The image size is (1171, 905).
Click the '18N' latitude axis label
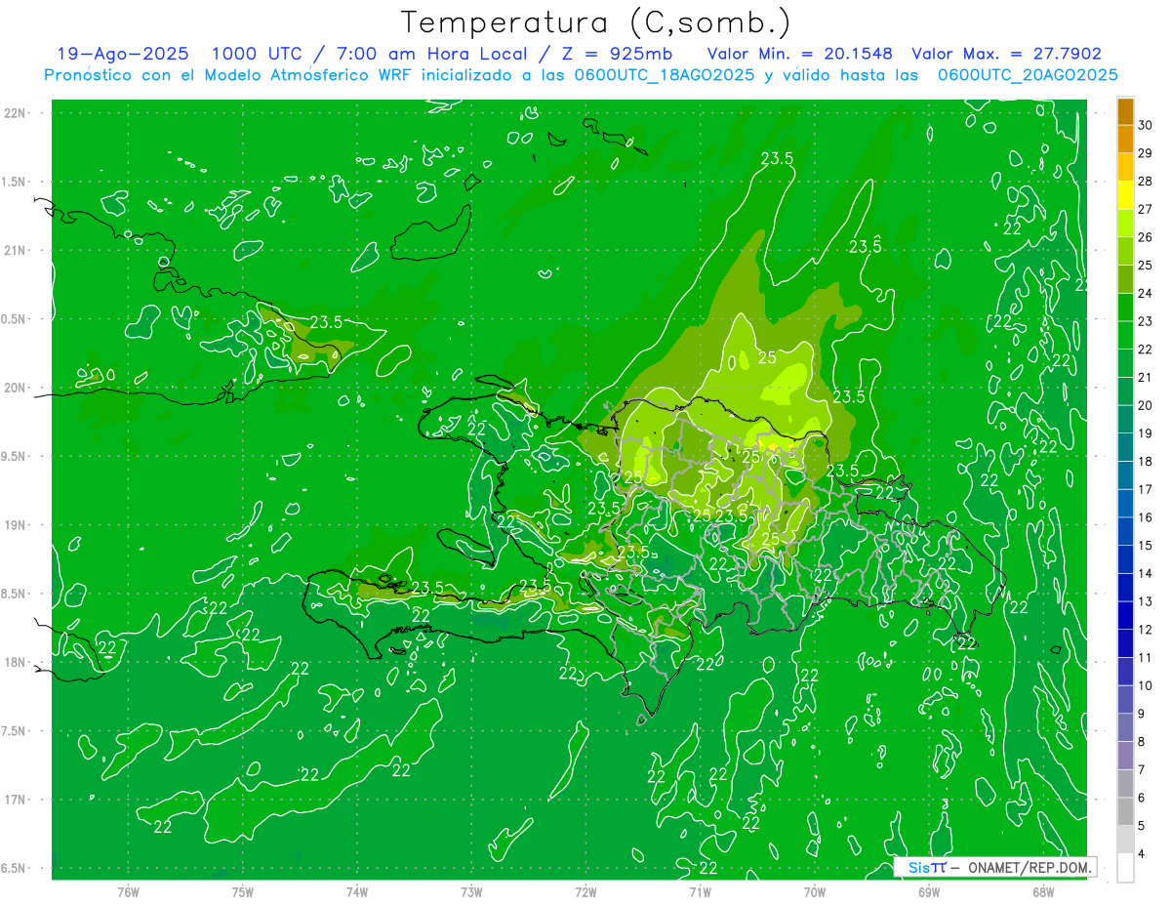tap(17, 662)
